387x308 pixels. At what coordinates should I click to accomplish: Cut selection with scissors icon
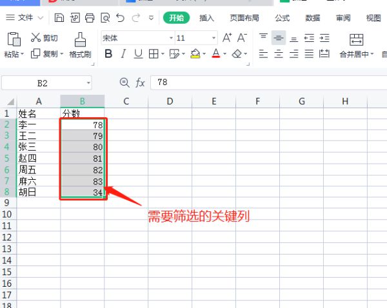coord(35,37)
